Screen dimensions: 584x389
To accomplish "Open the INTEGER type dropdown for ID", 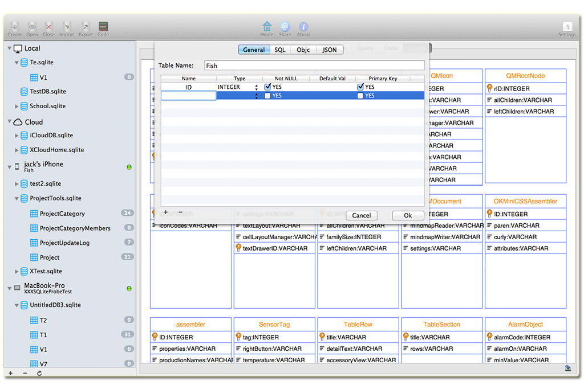I will (x=256, y=87).
